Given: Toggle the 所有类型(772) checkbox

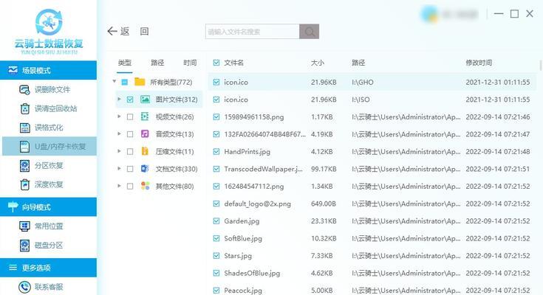Looking at the screenshot, I should click(x=125, y=83).
